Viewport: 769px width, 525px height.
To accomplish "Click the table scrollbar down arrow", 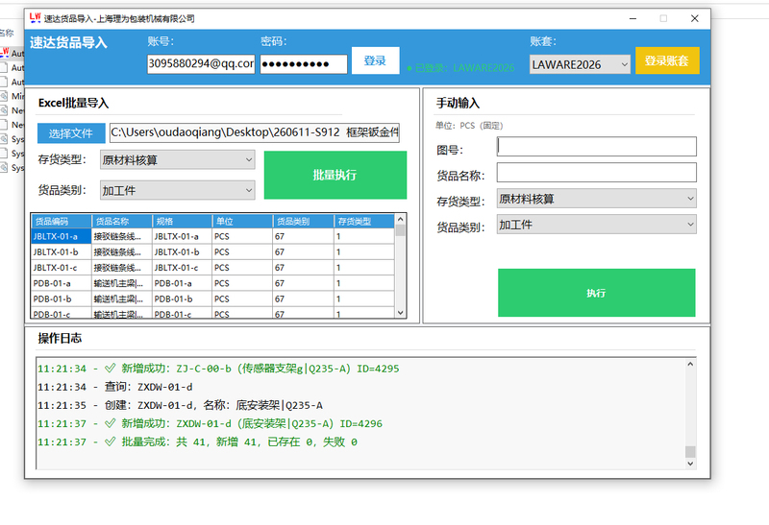I will 400,313.
